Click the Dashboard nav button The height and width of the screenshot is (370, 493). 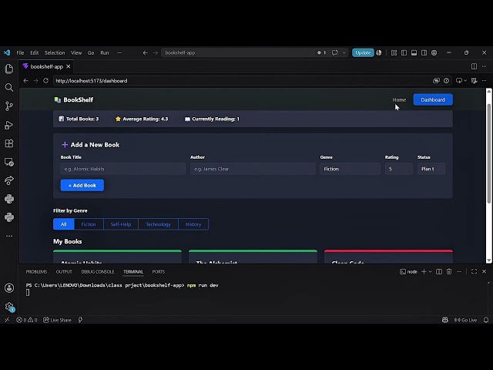coord(433,99)
